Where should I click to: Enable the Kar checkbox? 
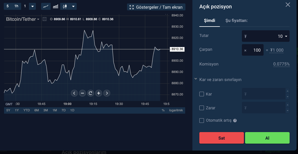click(202, 94)
